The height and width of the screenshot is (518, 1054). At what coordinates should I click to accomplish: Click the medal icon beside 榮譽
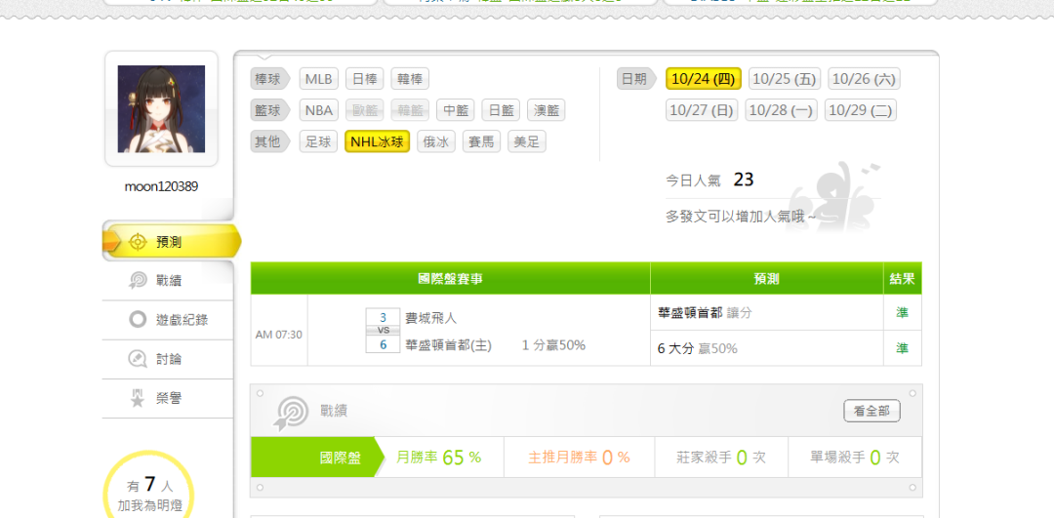point(138,398)
